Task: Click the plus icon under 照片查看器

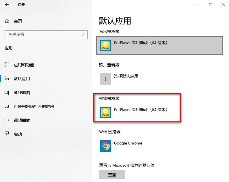Action: pyautogui.click(x=105, y=79)
